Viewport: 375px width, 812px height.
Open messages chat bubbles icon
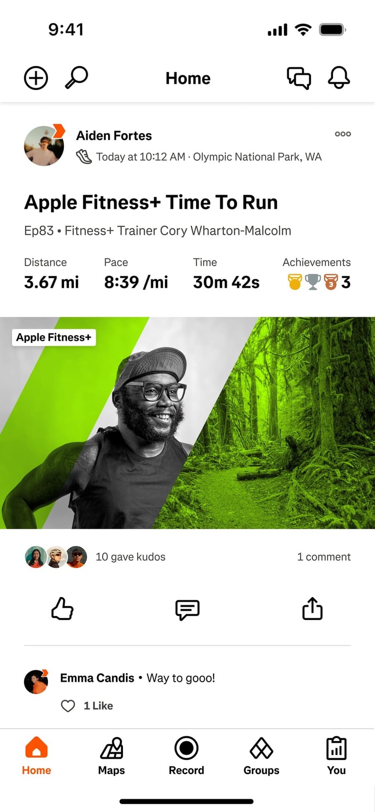coord(299,78)
